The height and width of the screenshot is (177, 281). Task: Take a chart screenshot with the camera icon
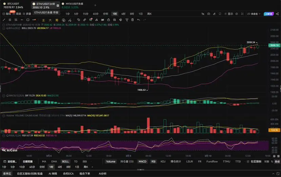[x=208, y=14]
